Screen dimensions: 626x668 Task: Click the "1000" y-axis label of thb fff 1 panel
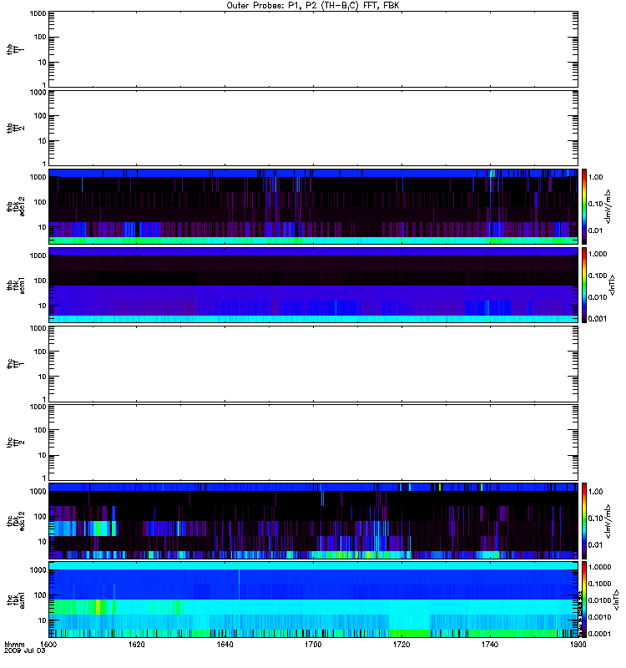tap(38, 13)
